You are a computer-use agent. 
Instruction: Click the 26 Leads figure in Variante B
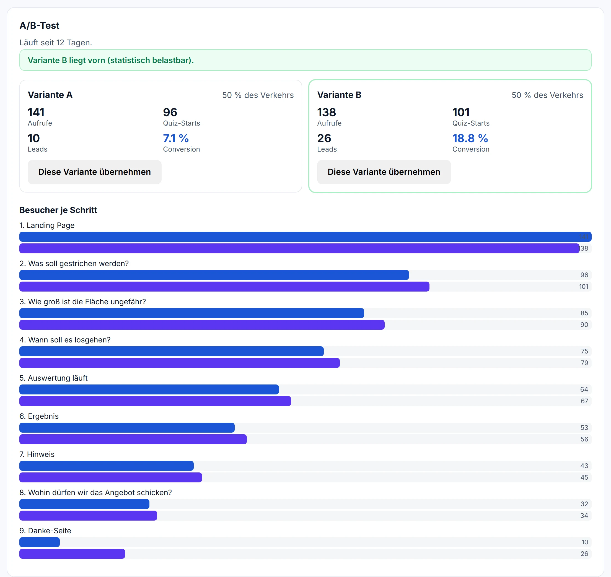(x=324, y=138)
